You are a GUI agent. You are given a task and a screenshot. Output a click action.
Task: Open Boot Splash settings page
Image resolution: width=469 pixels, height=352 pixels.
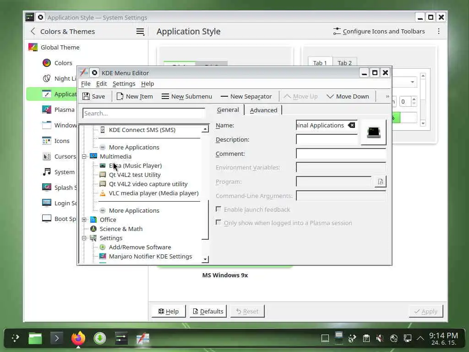tap(59, 219)
